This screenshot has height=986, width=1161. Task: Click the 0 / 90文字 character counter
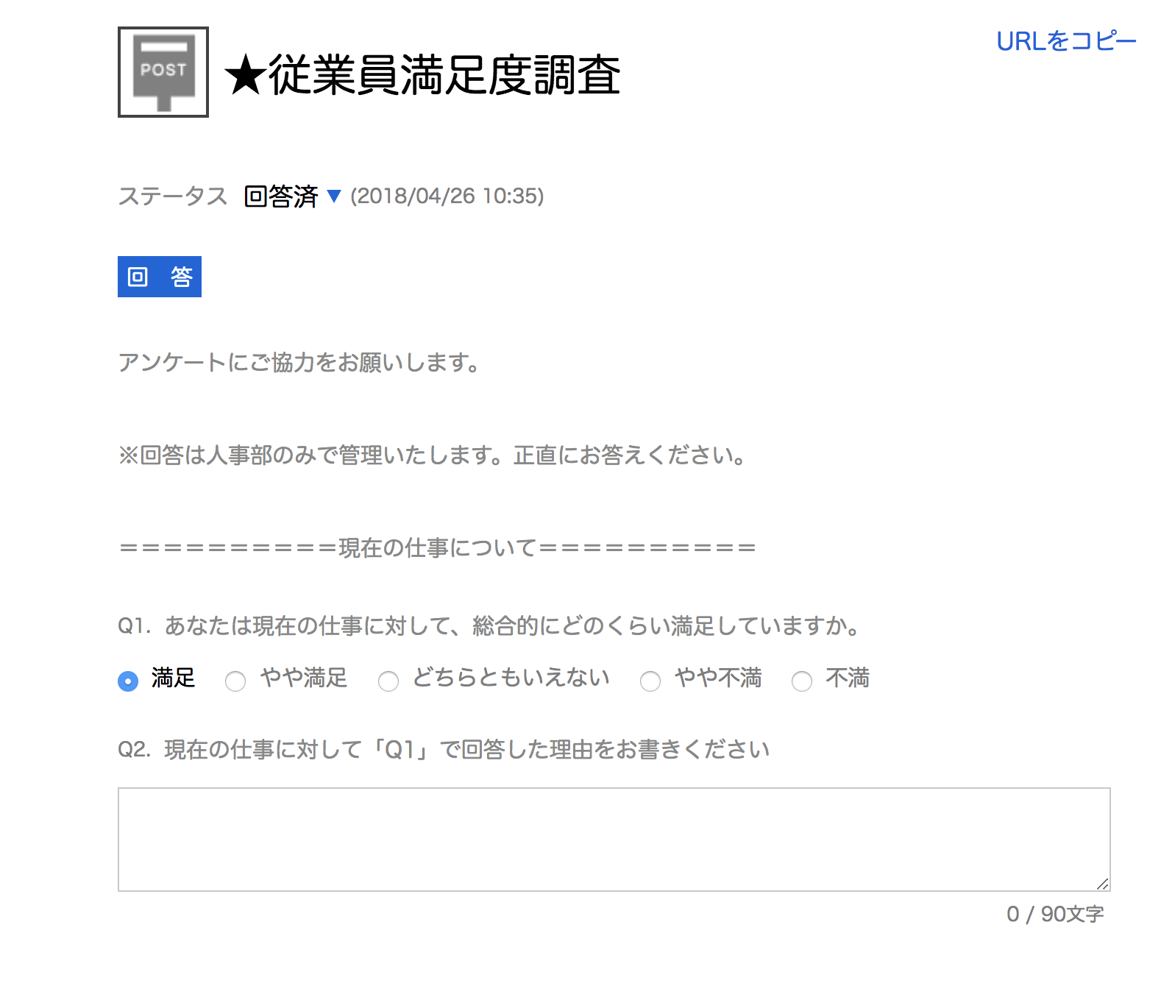1055,914
